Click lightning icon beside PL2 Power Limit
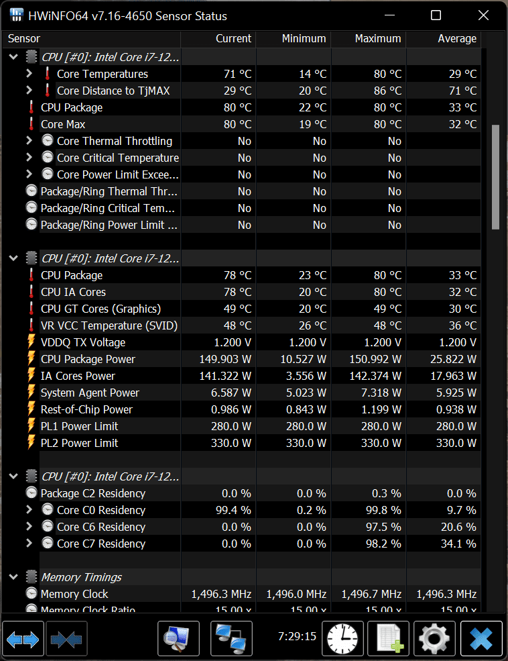The height and width of the screenshot is (661, 508). pyautogui.click(x=31, y=443)
